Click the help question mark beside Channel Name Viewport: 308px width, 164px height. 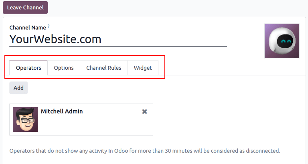49,26
